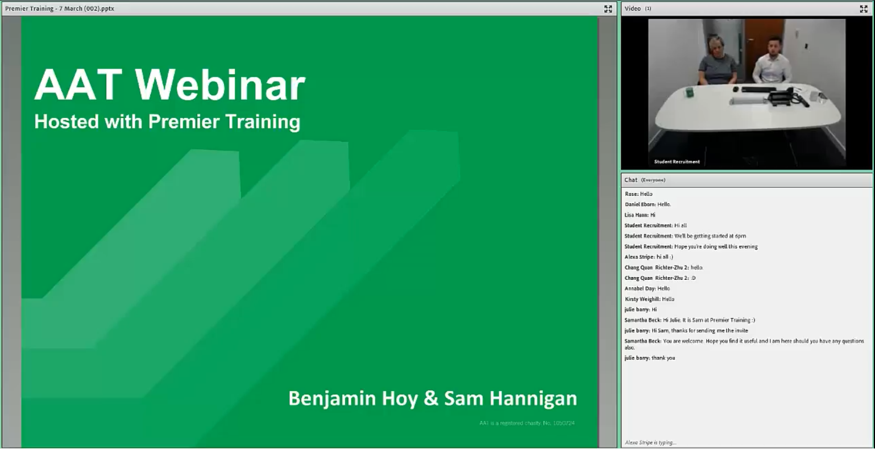
Task: Click the 'Hosted with Premier Training' subtitle
Action: (167, 122)
